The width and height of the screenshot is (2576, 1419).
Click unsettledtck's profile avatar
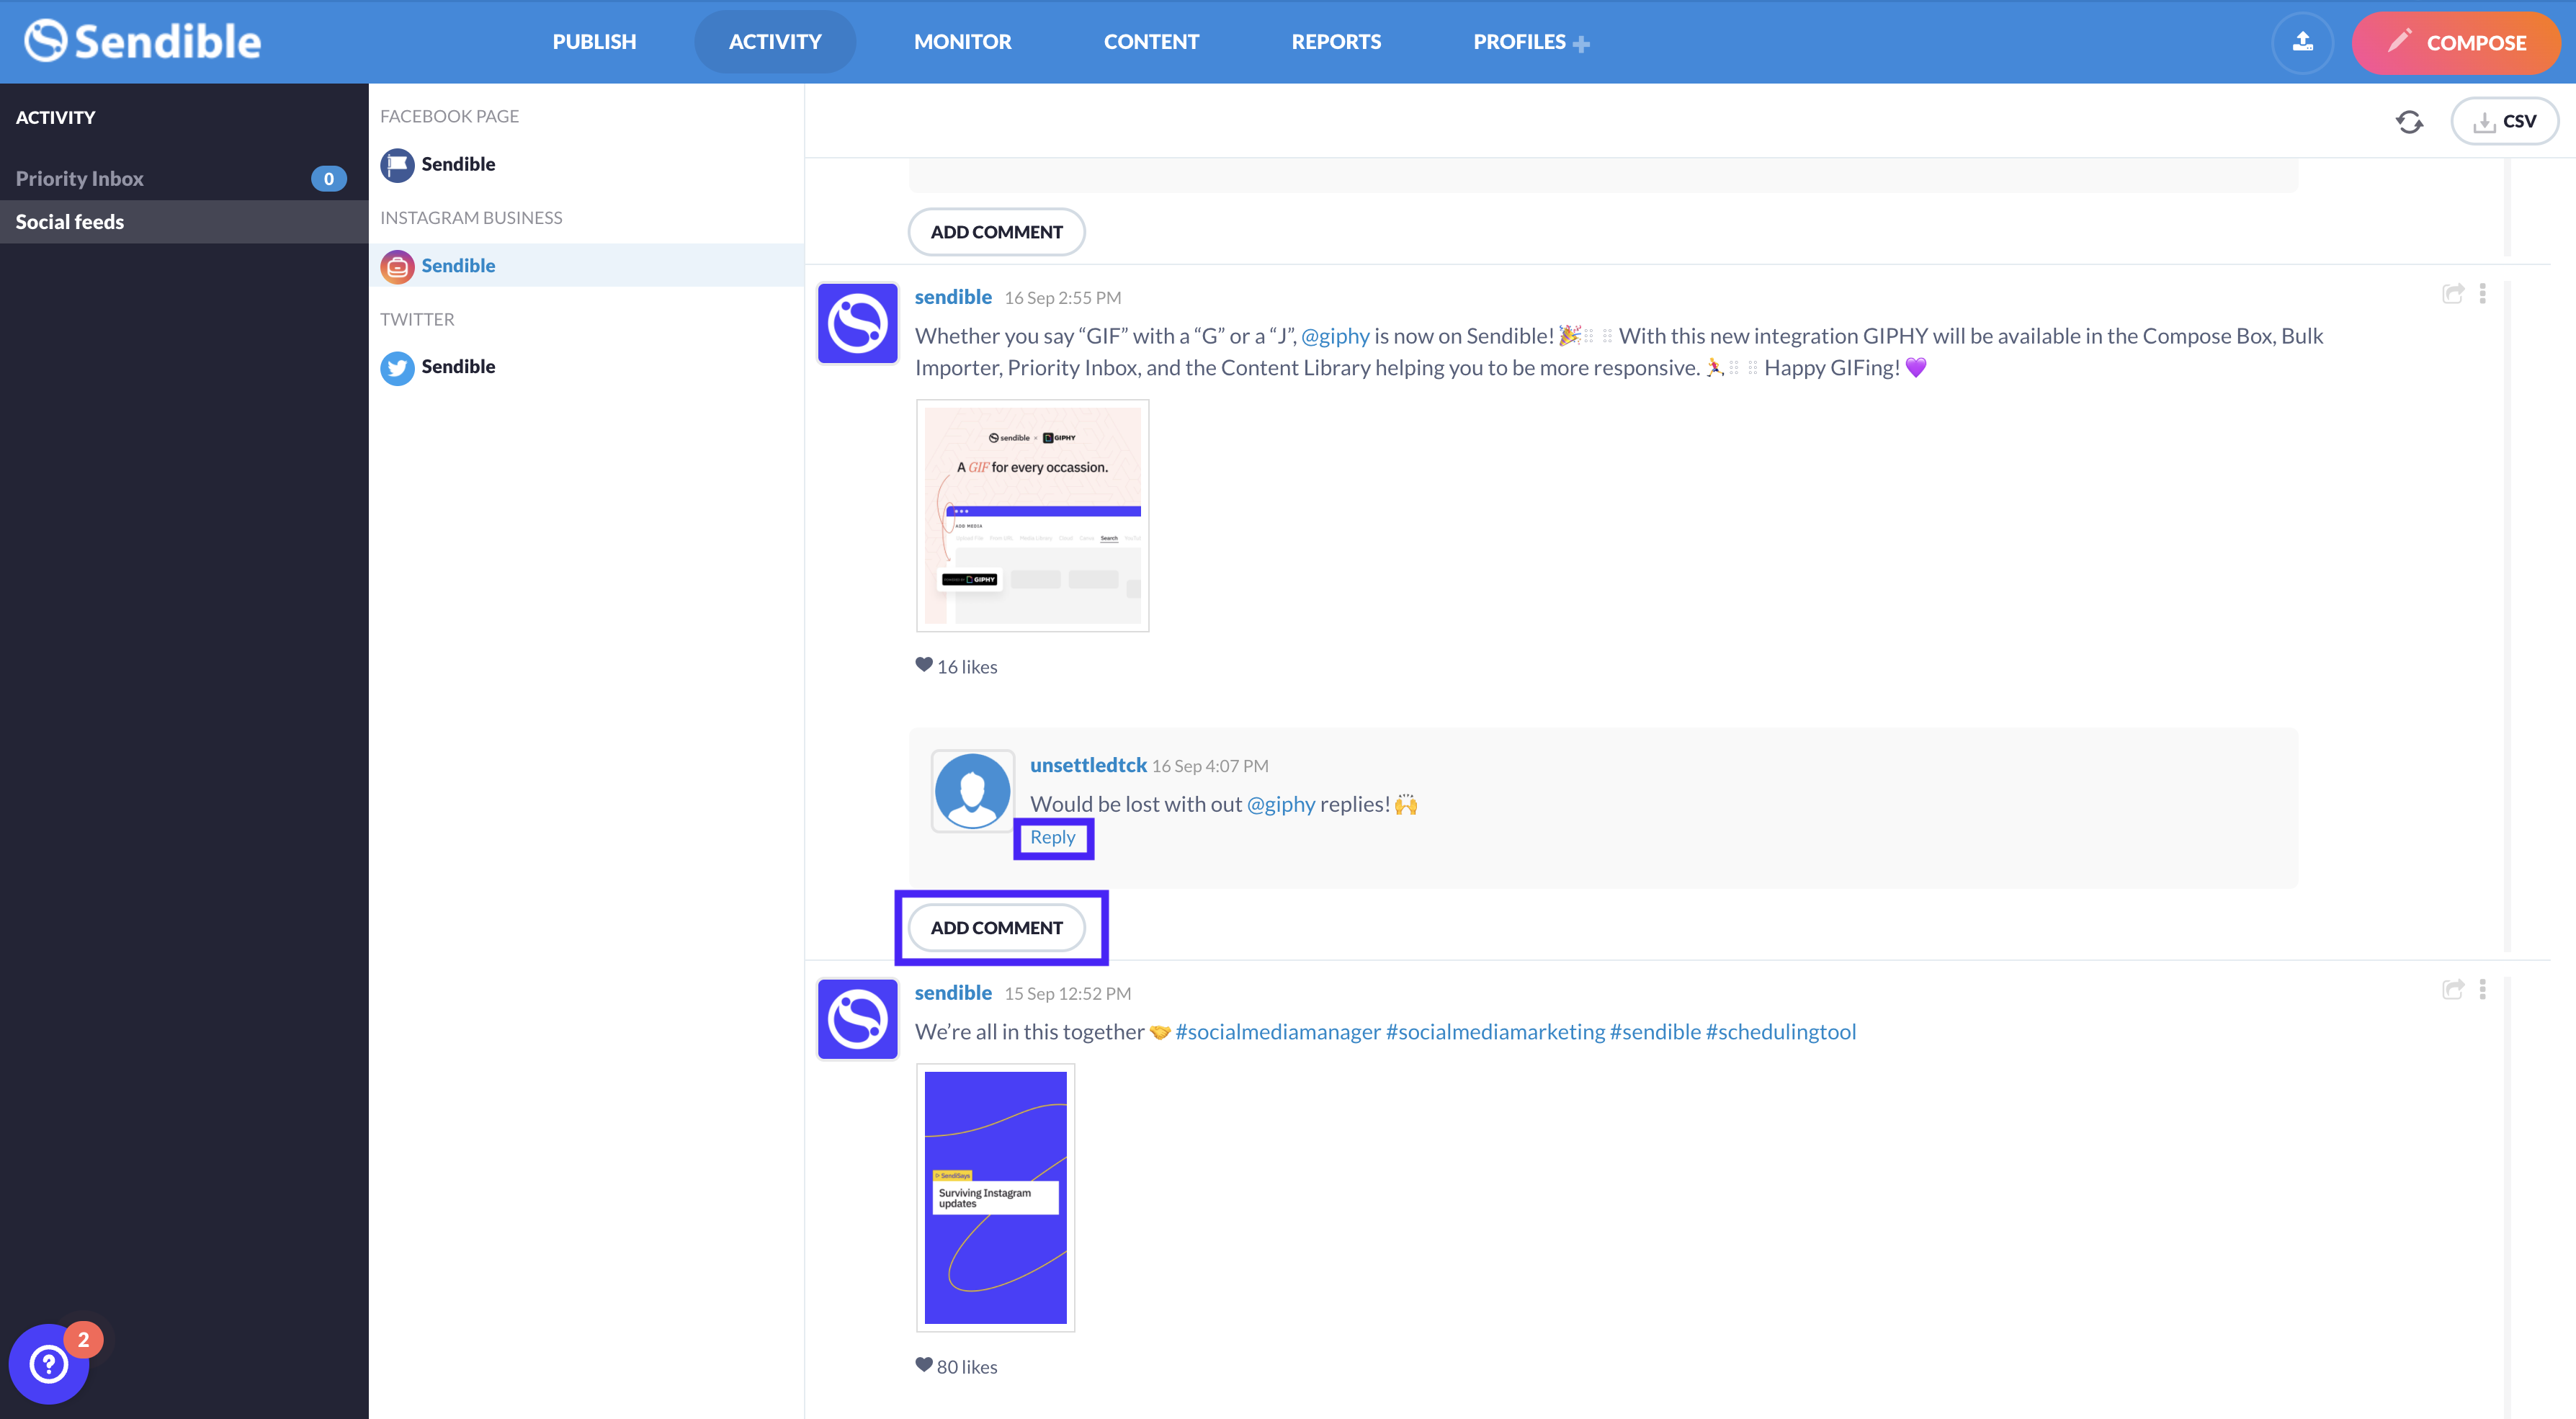point(972,791)
